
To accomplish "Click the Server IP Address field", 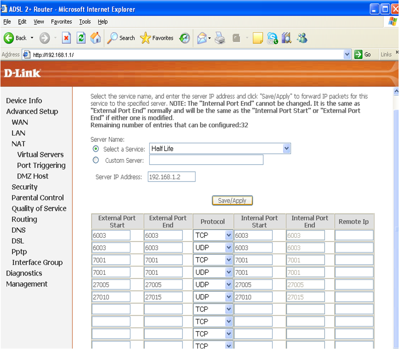I will coord(171,177).
